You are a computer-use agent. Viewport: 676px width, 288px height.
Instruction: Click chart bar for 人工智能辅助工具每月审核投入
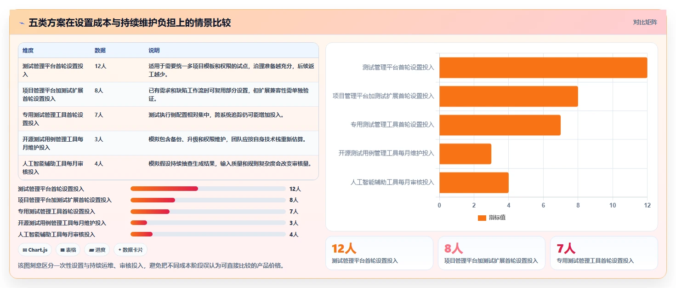pyautogui.click(x=474, y=183)
